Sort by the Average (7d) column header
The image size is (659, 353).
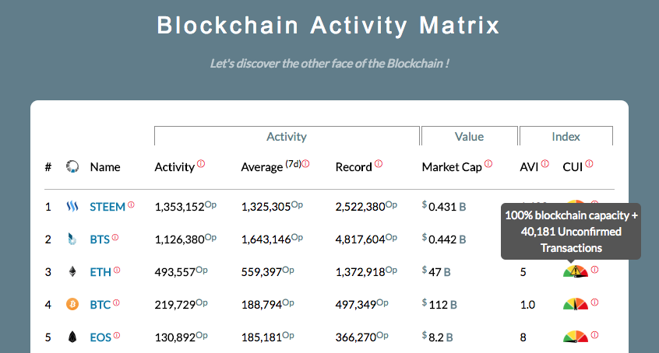pos(263,166)
